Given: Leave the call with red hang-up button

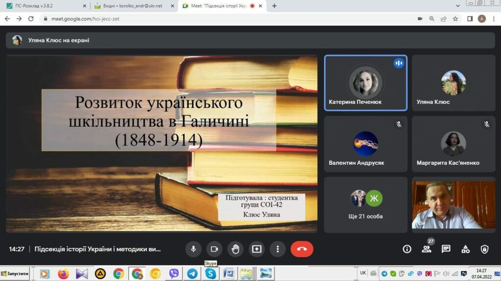Looking at the screenshot, I should [x=301, y=249].
